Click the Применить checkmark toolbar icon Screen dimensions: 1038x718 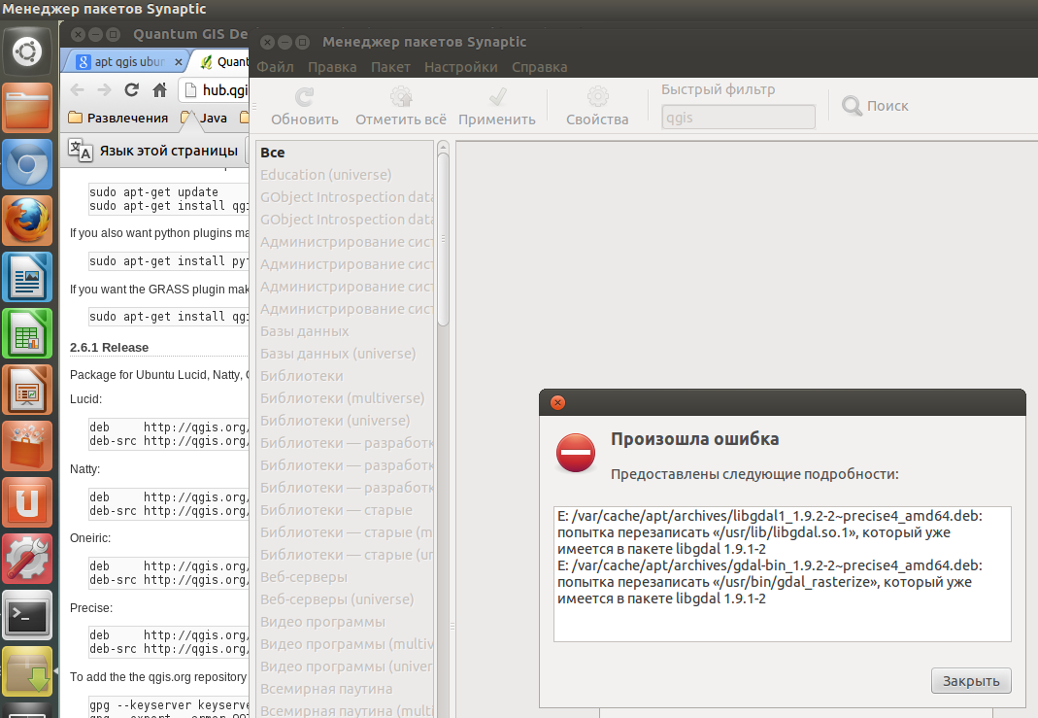point(497,97)
